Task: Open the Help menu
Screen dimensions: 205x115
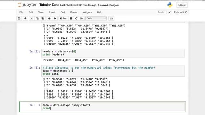Action: (100, 12)
